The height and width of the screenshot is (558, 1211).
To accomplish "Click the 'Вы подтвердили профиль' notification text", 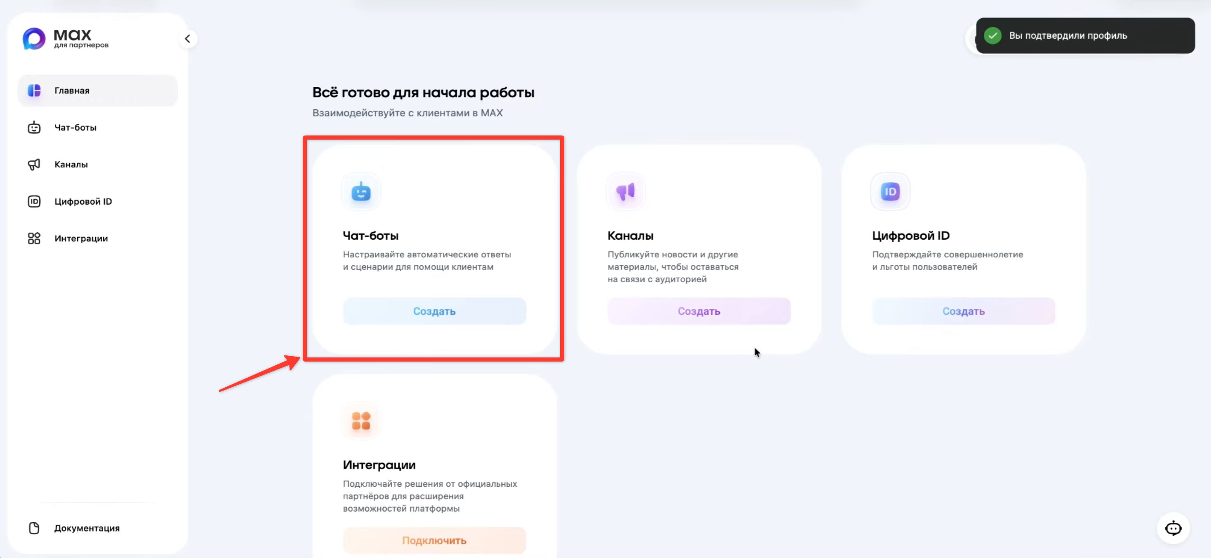I will click(1068, 36).
